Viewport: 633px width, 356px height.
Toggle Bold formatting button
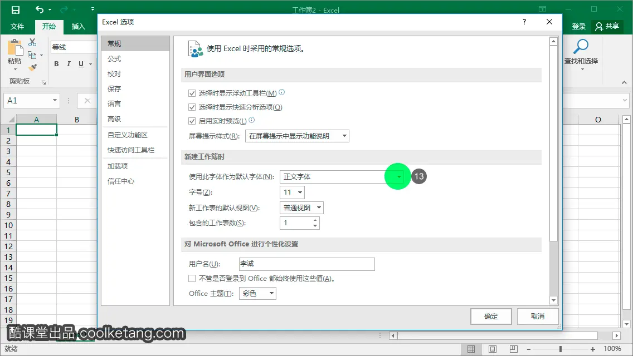click(56, 64)
